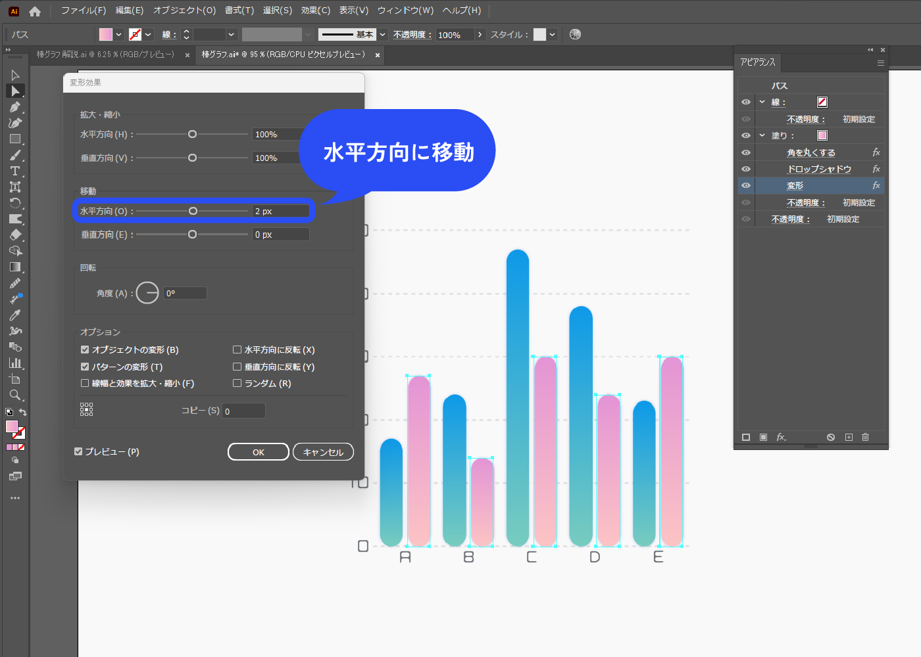Select the Eyedropper tool
The height and width of the screenshot is (657, 921).
point(15,315)
